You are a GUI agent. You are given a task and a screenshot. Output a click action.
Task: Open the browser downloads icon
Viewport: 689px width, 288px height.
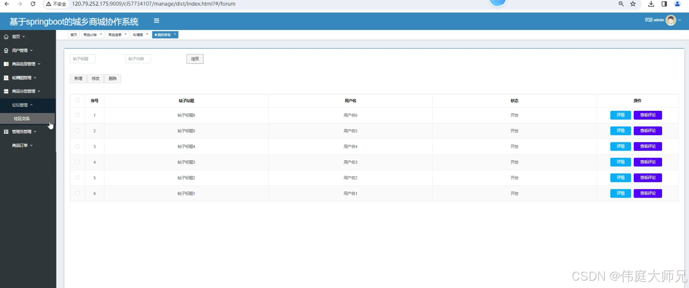coord(651,4)
